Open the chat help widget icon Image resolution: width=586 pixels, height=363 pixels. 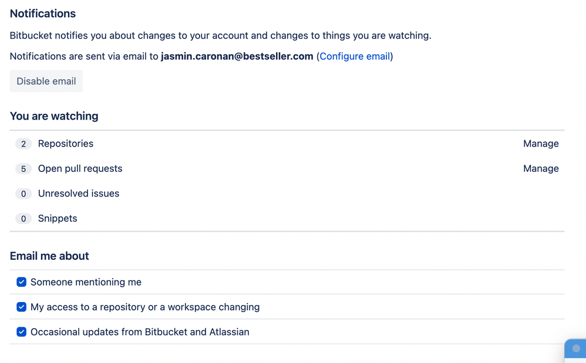(576, 350)
